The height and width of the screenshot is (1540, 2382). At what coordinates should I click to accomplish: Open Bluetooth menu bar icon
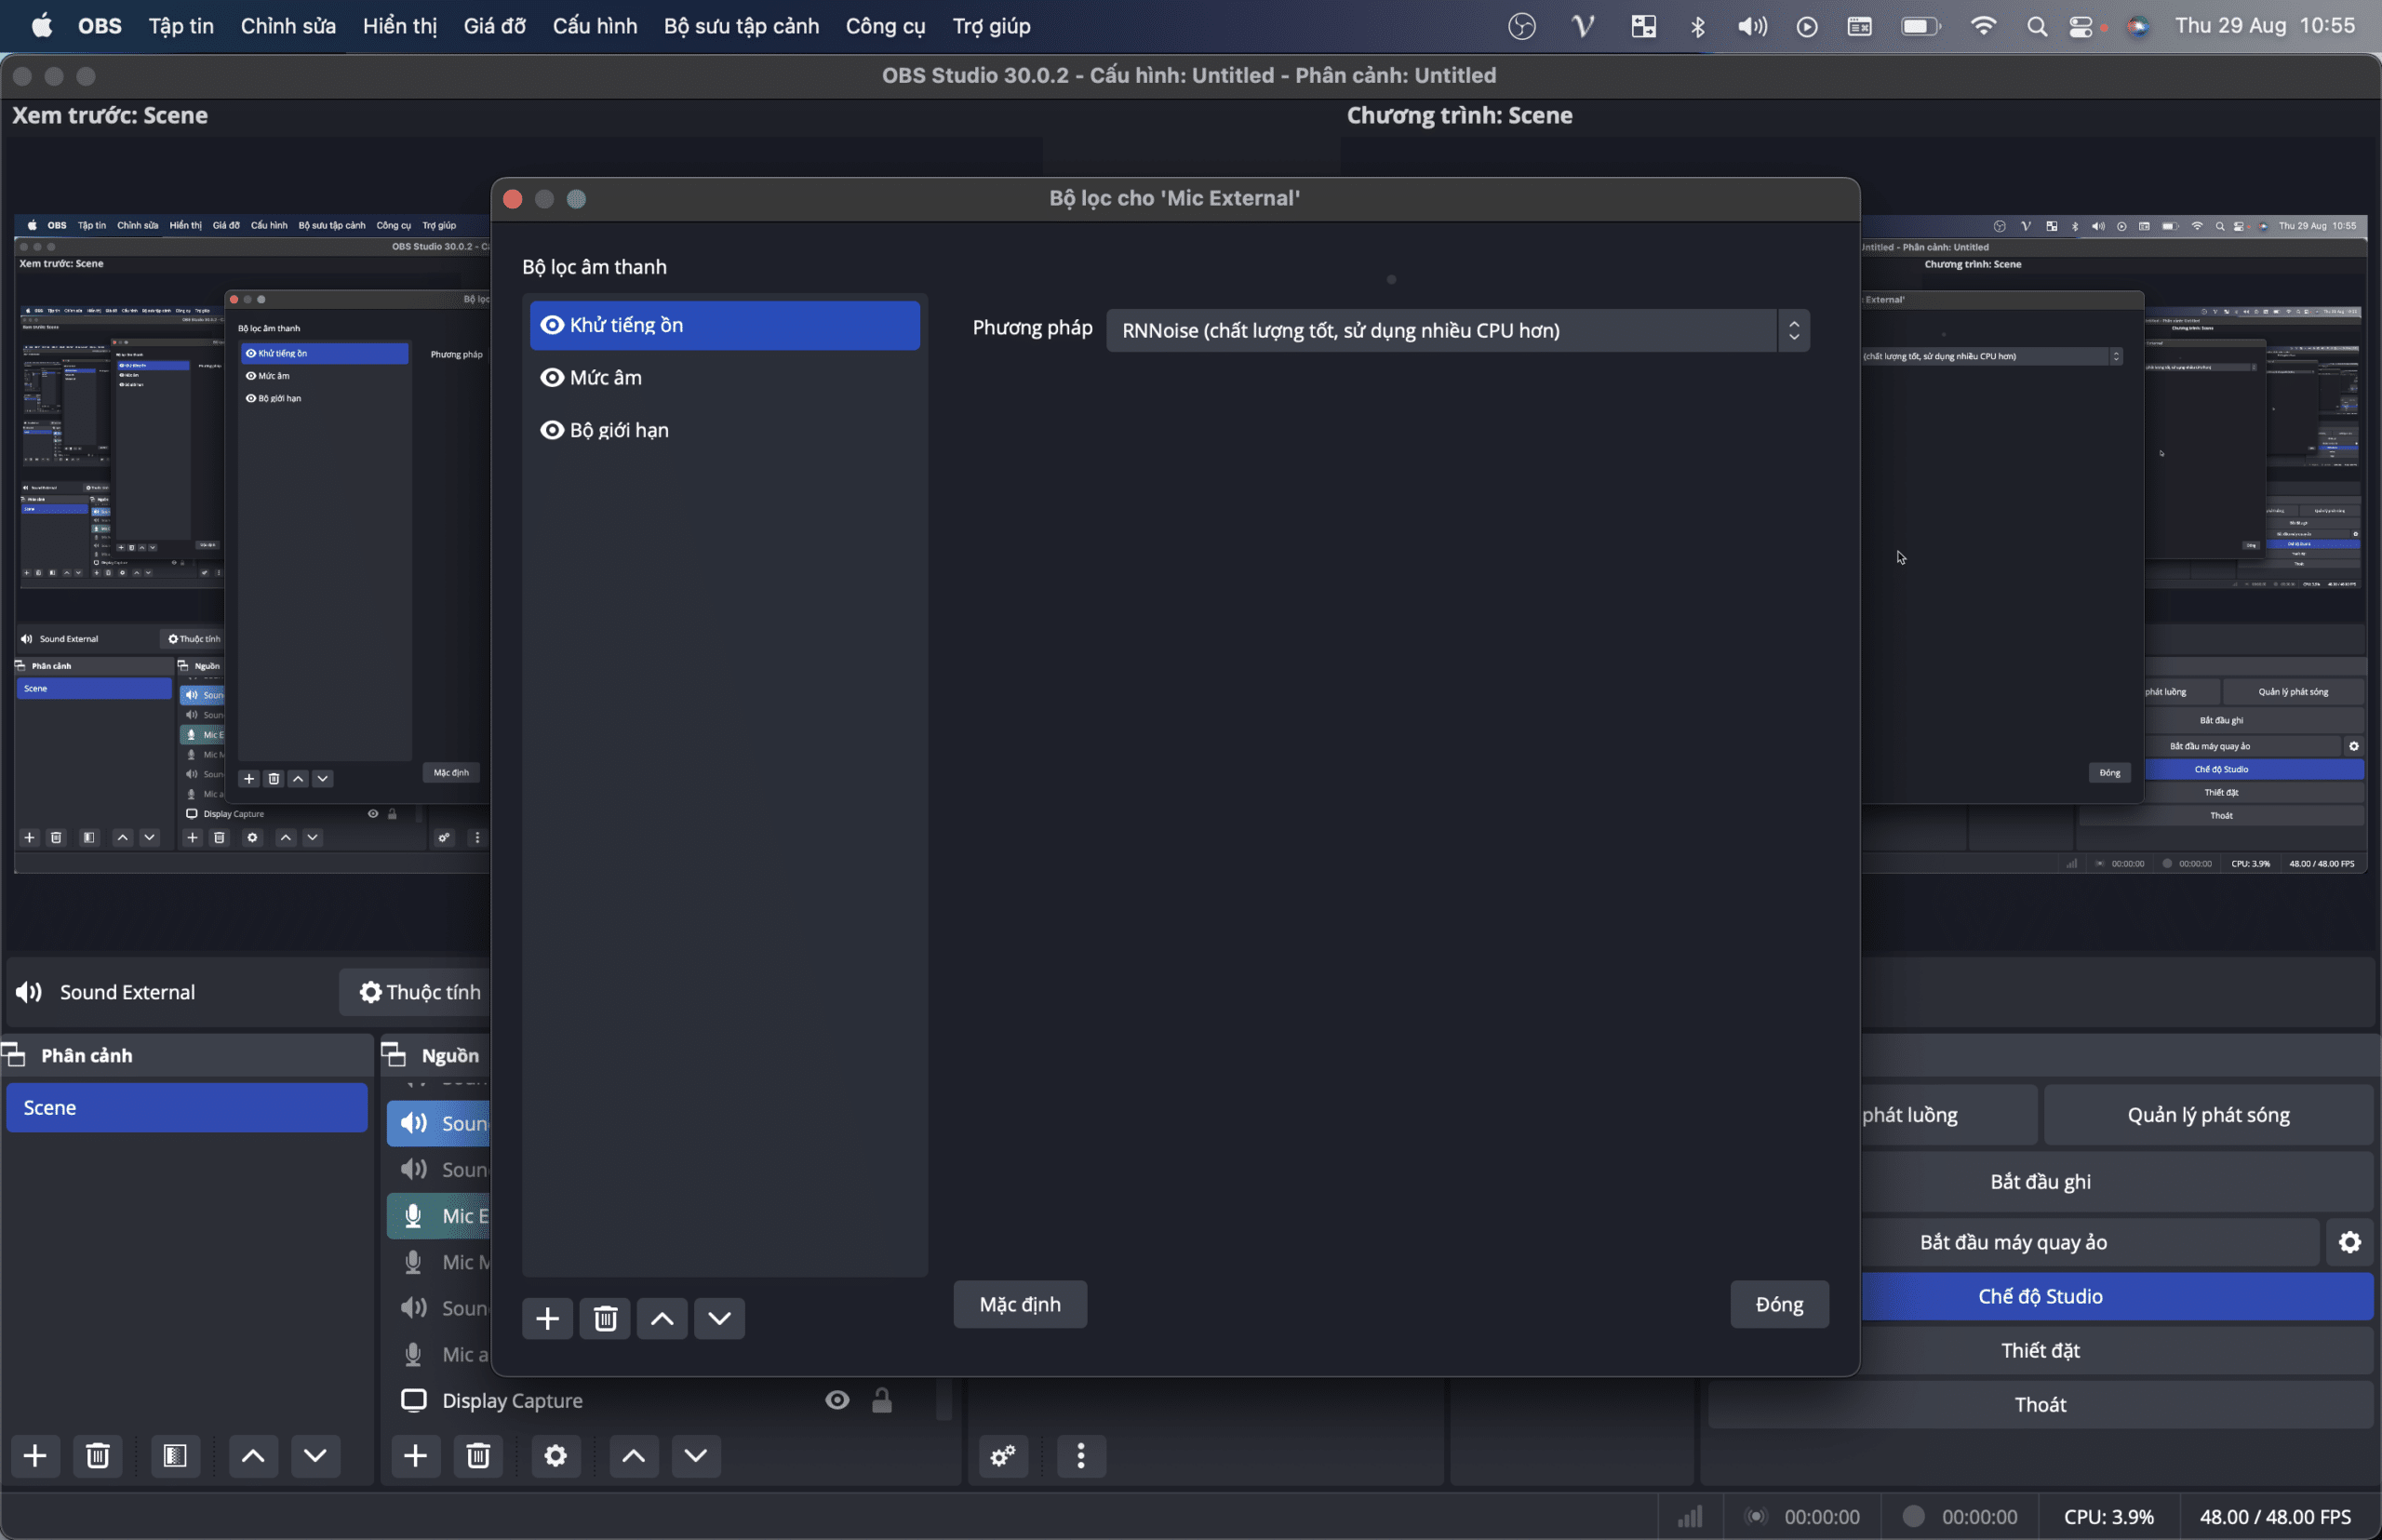pos(1698,27)
